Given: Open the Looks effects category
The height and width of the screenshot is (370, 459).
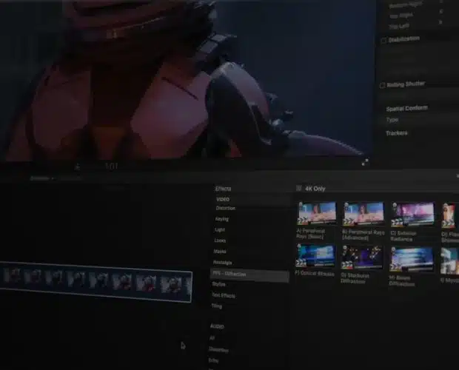Looking at the screenshot, I should (x=220, y=240).
